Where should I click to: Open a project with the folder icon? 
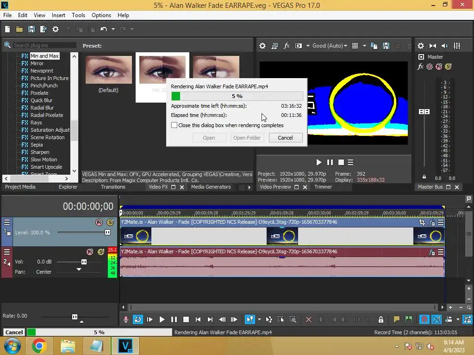pyautogui.click(x=19, y=29)
